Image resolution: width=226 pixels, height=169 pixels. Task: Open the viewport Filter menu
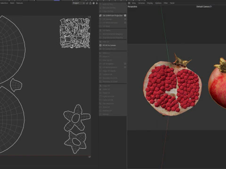click(x=166, y=3)
